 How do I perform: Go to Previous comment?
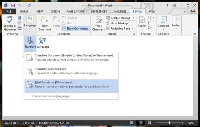[70, 18]
